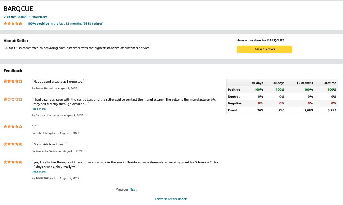Viewport: 343px width, 205px height.
Task: Click the 90 days count '740'
Action: pos(282,110)
